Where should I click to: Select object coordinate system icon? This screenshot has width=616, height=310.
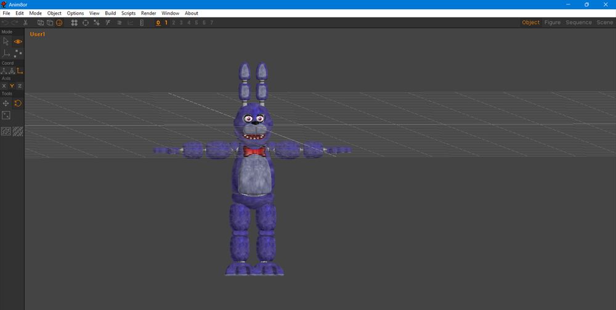click(x=12, y=71)
